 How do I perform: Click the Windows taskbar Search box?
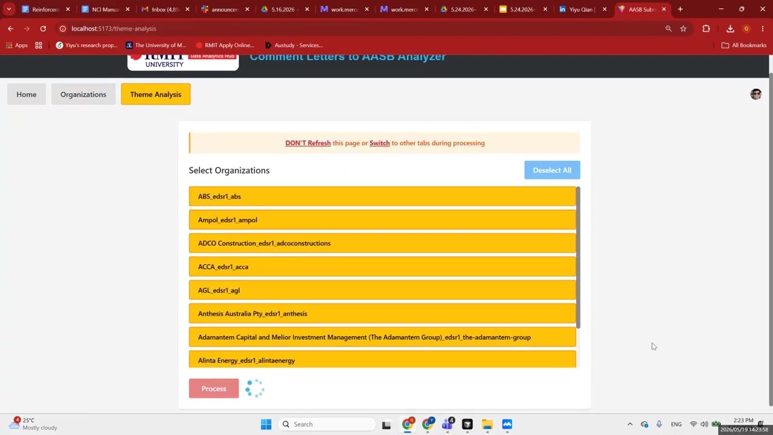click(327, 424)
